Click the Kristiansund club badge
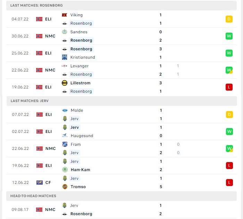This screenshot has height=219, width=243. tap(65, 57)
